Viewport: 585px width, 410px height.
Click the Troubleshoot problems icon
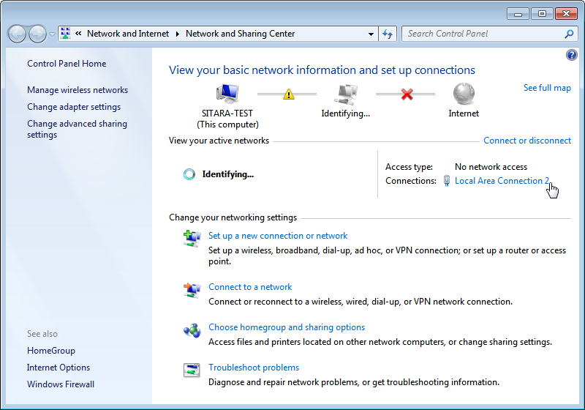point(192,370)
